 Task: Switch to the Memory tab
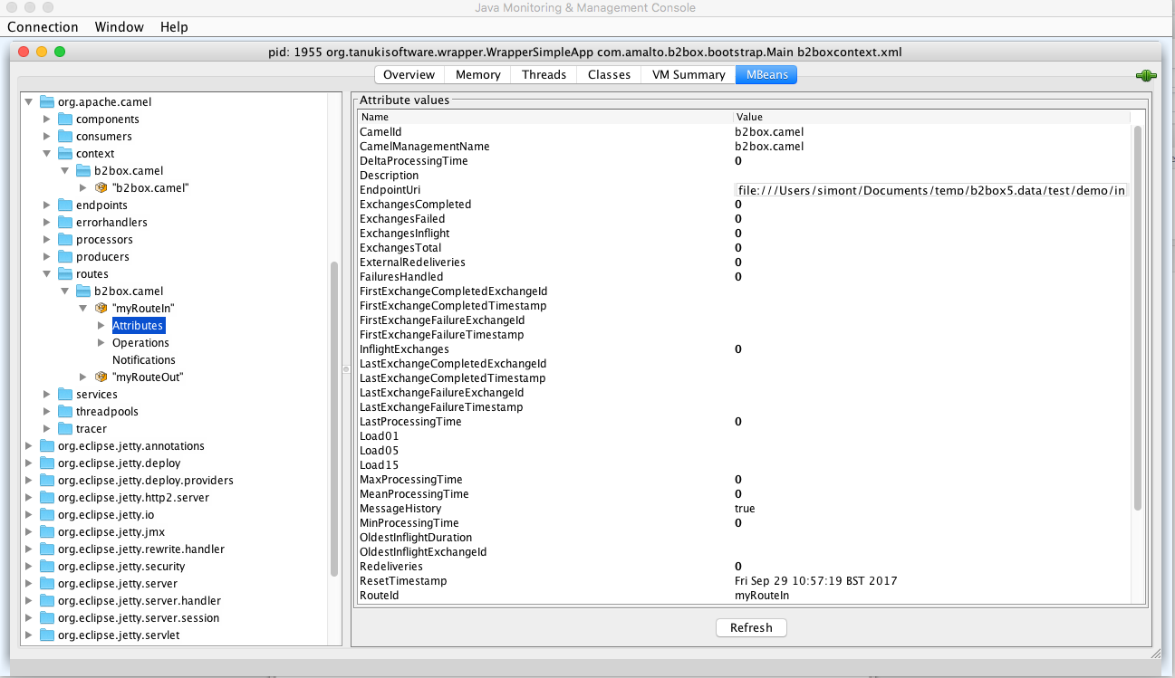point(477,74)
